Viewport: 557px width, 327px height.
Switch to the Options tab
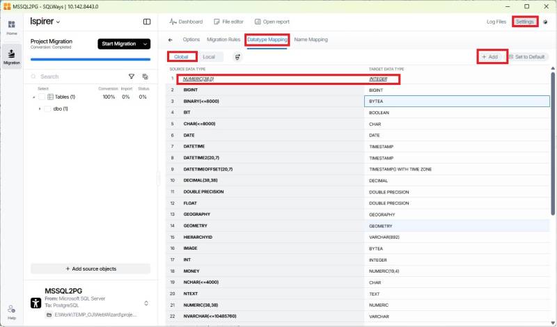pos(191,40)
